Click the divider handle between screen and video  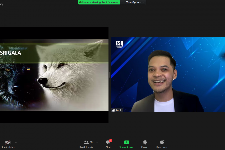click(110, 75)
